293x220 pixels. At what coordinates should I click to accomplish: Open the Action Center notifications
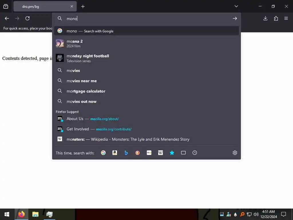[x=284, y=214]
